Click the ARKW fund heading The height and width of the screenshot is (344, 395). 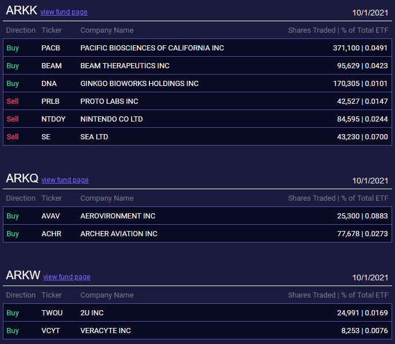click(x=23, y=275)
